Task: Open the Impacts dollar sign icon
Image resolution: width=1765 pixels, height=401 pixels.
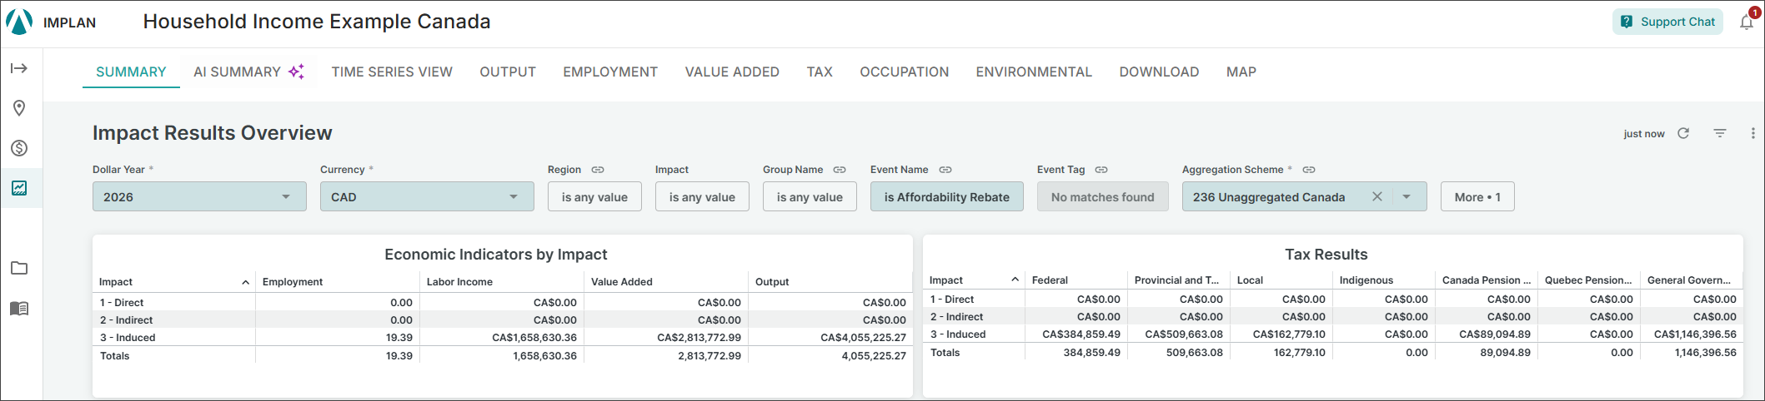Action: click(x=19, y=148)
